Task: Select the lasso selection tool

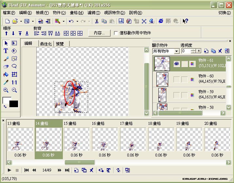Action: coord(14,66)
